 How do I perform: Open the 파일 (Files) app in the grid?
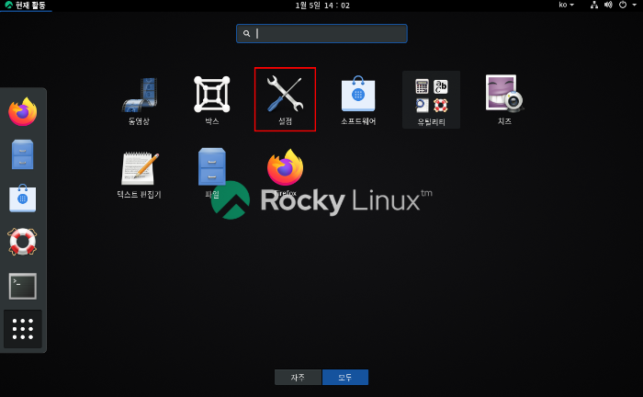pyautogui.click(x=211, y=173)
